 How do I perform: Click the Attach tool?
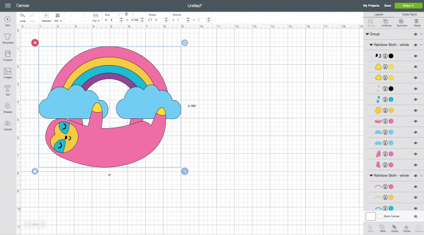395,228
